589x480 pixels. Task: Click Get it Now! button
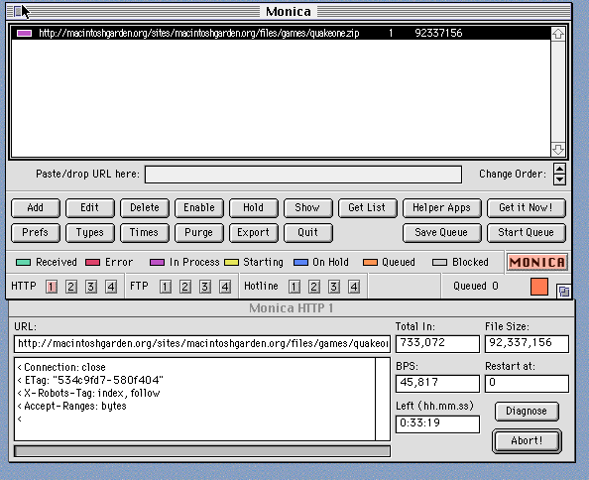[x=526, y=208]
